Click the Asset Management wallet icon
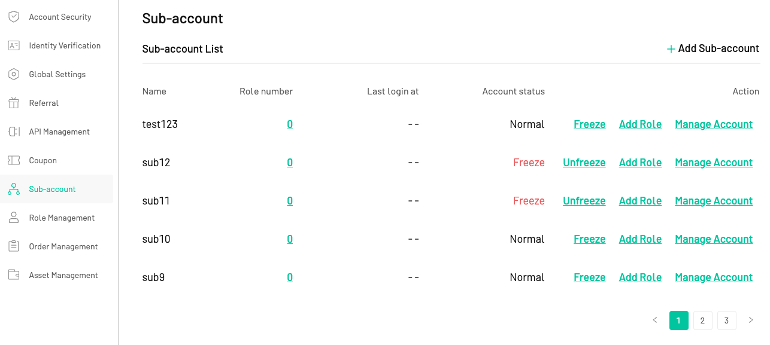This screenshot has height=345, width=770. (14, 275)
